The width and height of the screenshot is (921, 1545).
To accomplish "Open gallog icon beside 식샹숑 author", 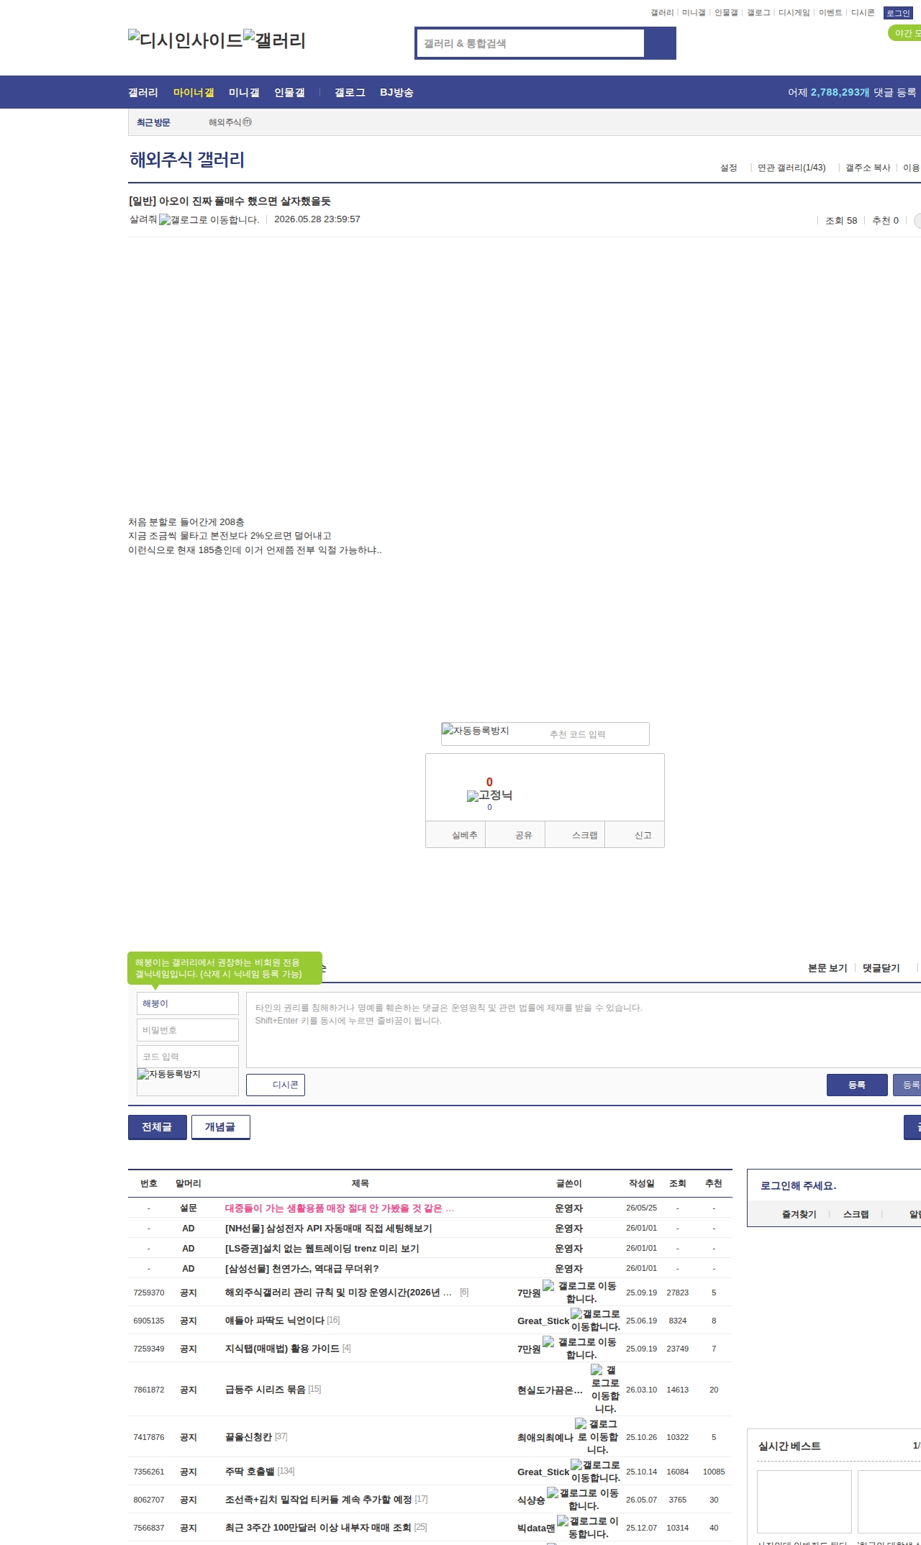I will [583, 1499].
